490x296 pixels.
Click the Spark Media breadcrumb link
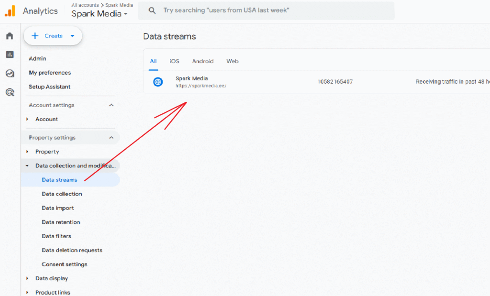119,5
